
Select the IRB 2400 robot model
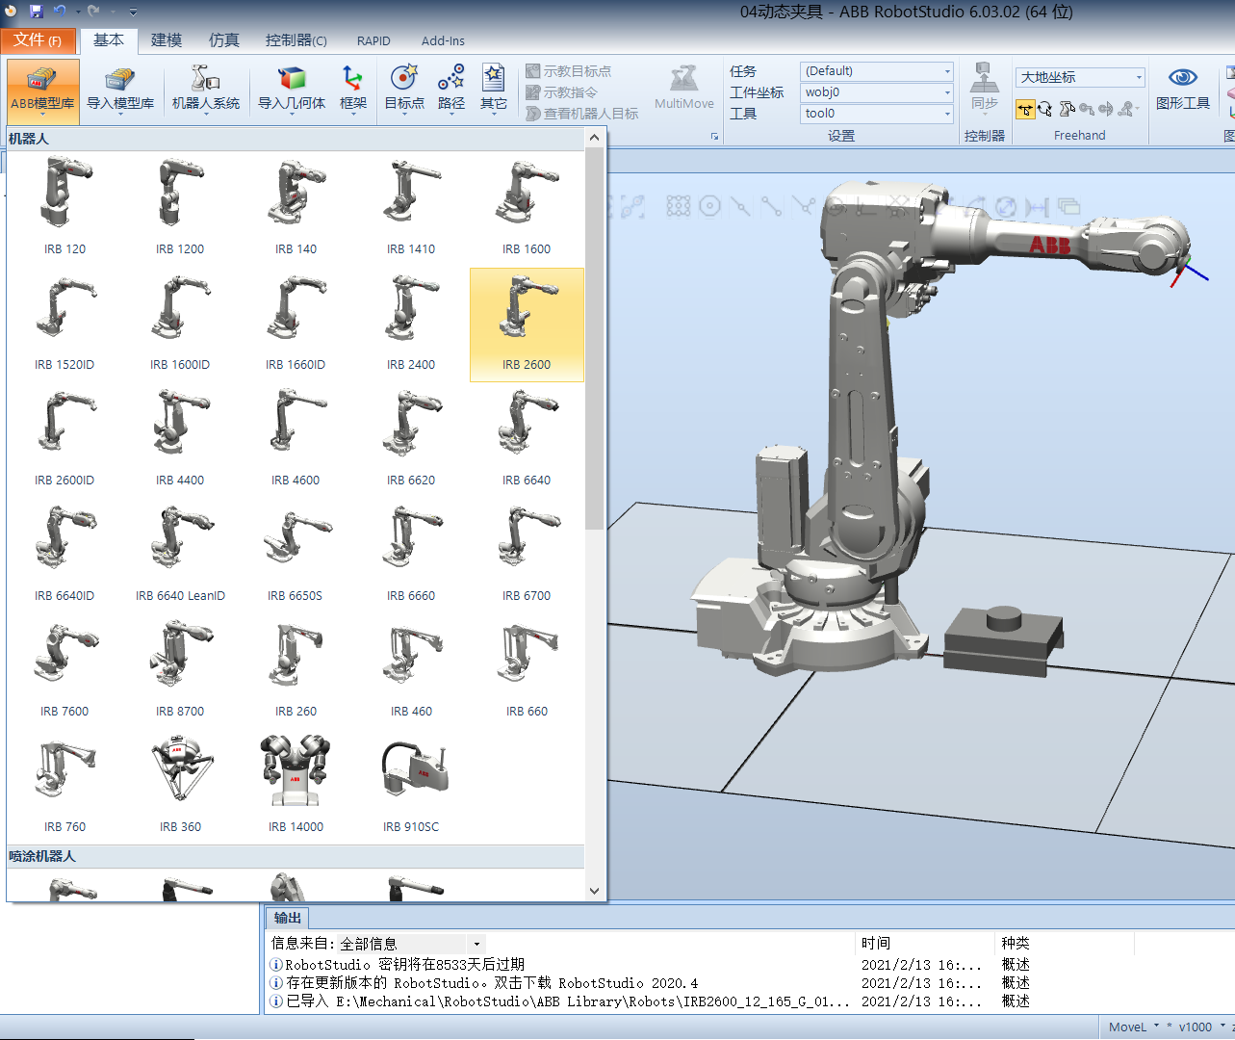(x=411, y=325)
